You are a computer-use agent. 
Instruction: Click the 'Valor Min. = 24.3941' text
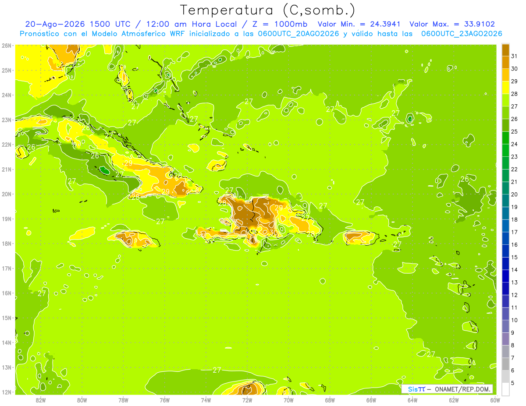[359, 24]
